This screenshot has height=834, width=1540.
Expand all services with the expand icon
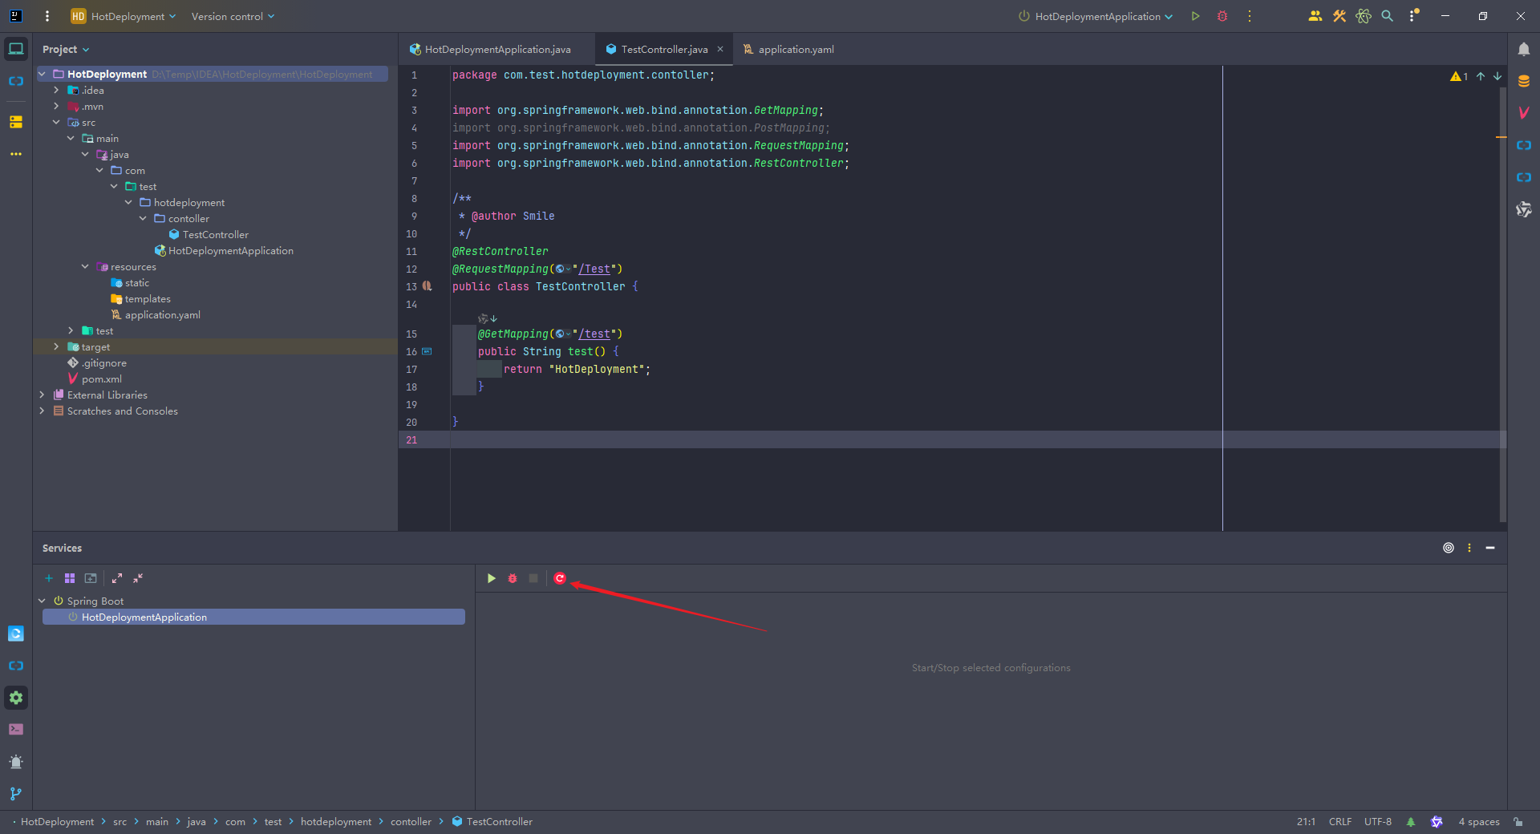point(117,578)
